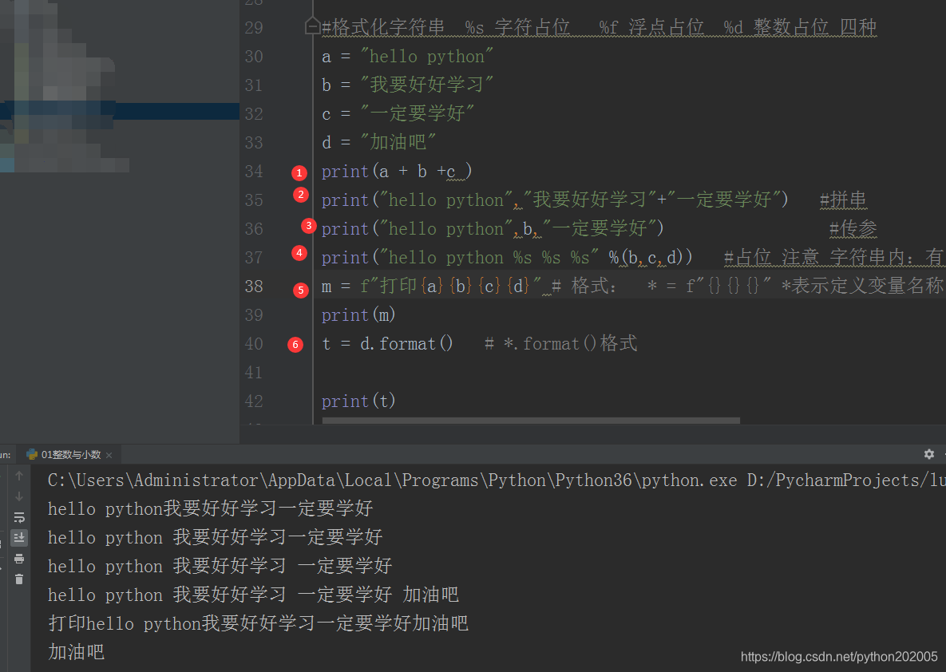Viewport: 946px width, 672px height.
Task: Click 'print(t)' on line 42
Action: (x=358, y=401)
